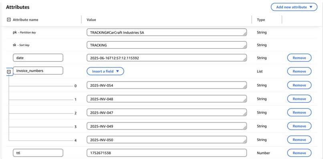Click list index 4 label
Image resolution: width=323 pixels, height=159 pixels.
[75, 141]
